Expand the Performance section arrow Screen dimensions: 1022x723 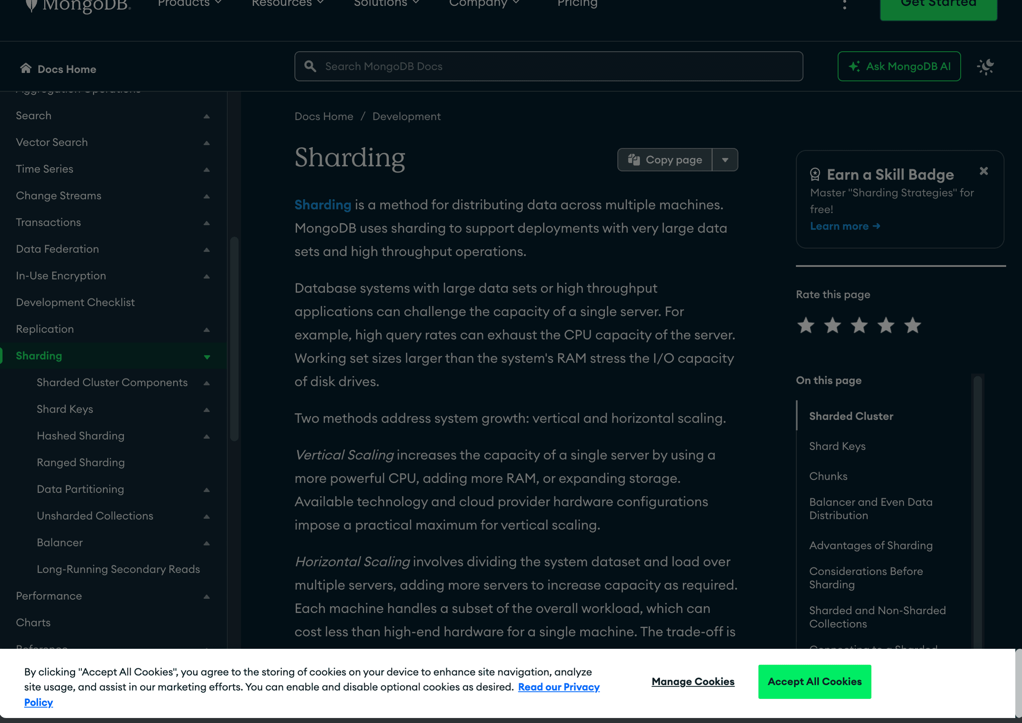[207, 597]
